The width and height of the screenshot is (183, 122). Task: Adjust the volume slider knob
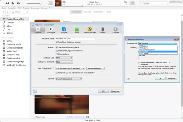(41, 3)
